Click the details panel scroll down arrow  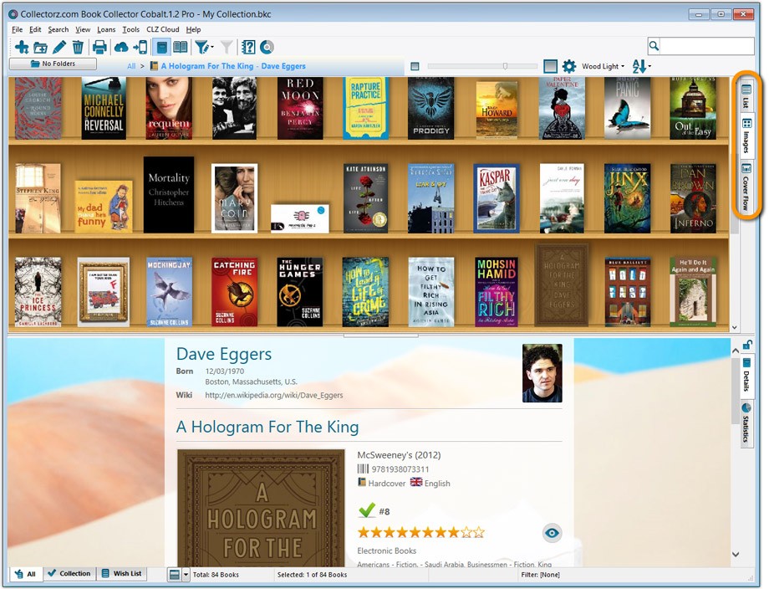(x=736, y=554)
